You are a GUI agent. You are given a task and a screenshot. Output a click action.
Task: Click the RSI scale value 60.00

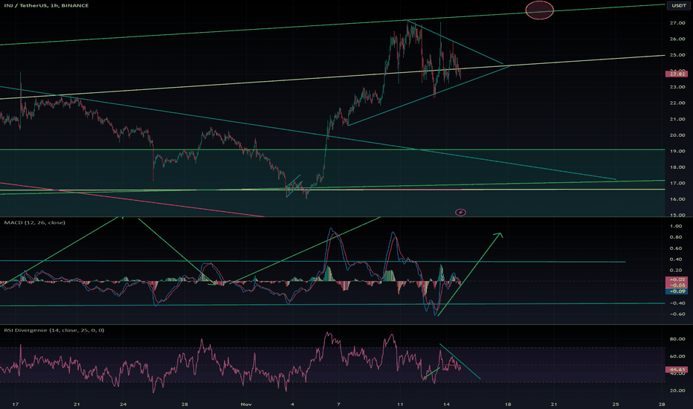[677, 356]
